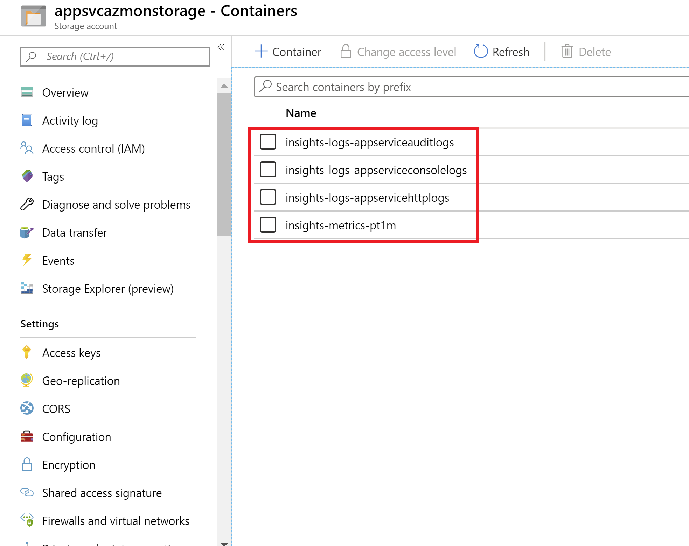Click the Delete trash can icon
This screenshot has height=546, width=689.
(x=567, y=51)
